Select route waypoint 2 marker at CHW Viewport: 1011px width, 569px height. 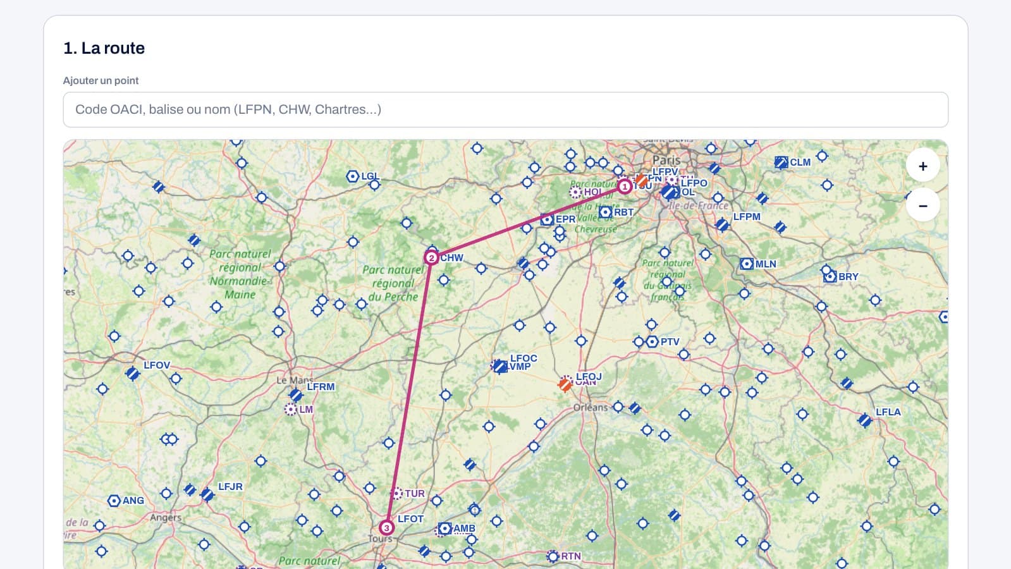click(431, 258)
